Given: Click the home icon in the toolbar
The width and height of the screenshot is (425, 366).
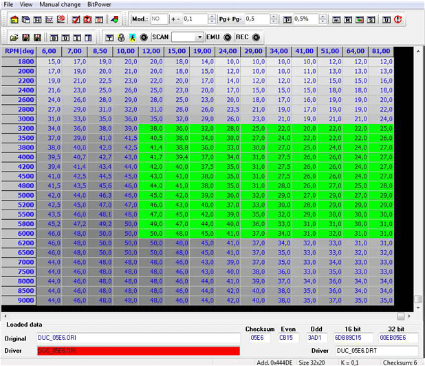Looking at the screenshot, I should click(x=14, y=19).
